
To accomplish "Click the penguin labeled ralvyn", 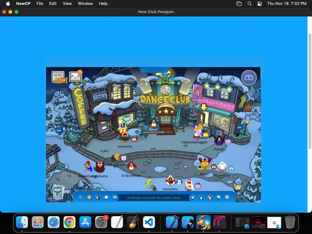I will [x=204, y=164].
